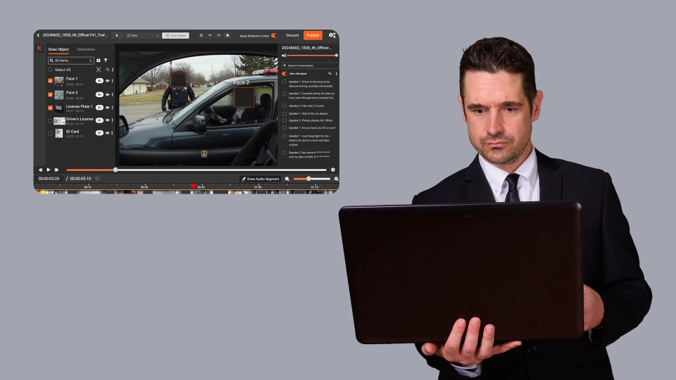Screen dimensions: 676x380
Task: Publish the redacted video
Action: (313, 35)
